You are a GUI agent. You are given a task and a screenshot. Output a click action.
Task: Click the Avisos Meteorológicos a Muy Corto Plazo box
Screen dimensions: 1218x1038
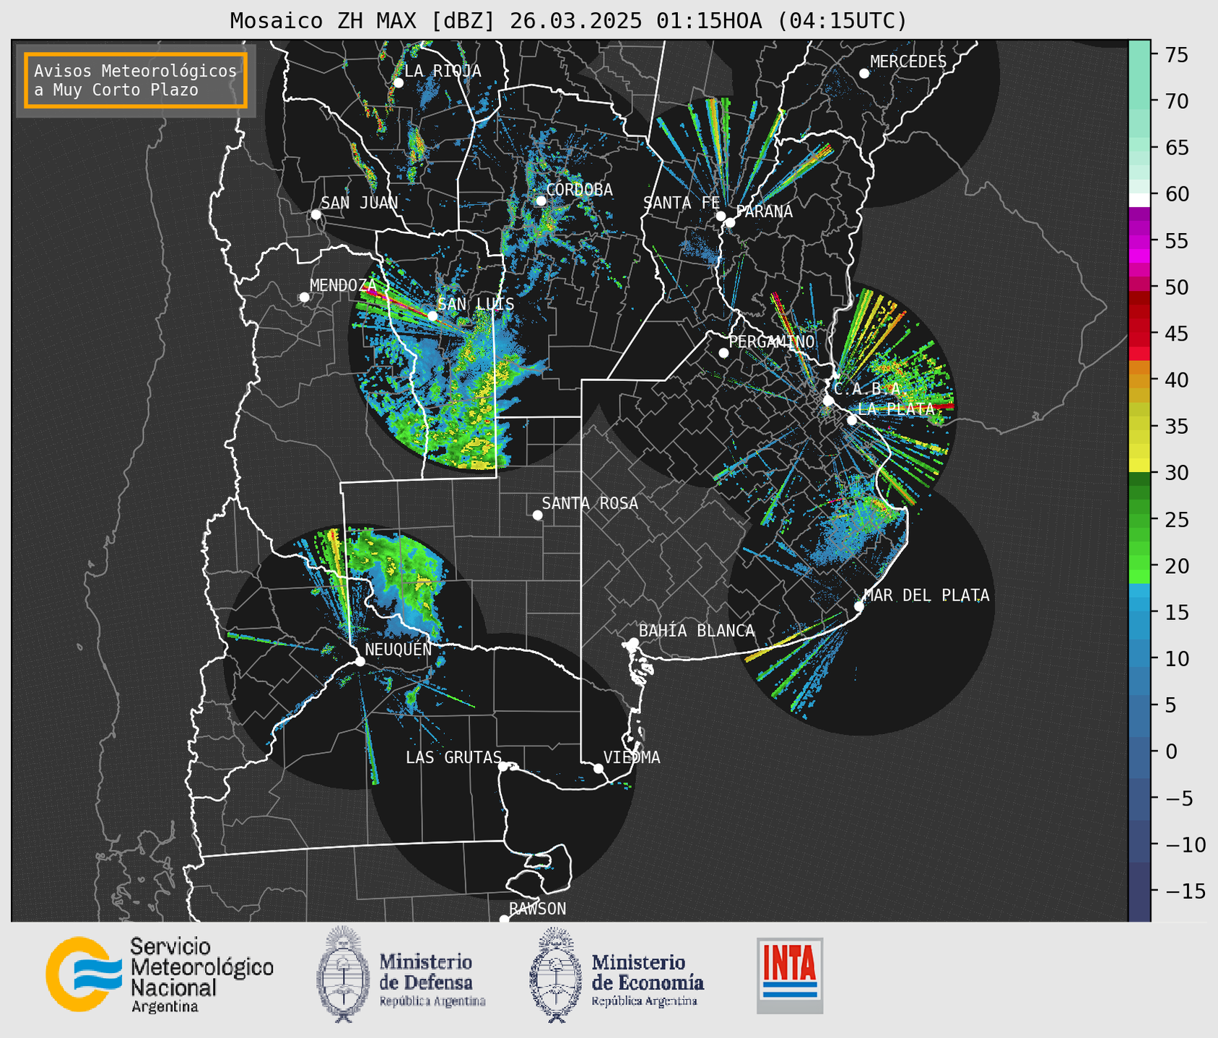136,80
